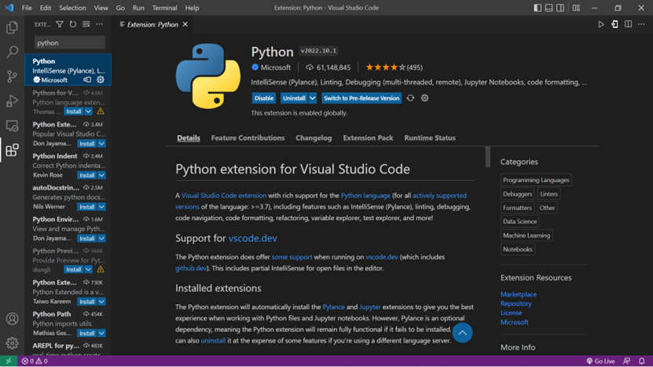This screenshot has height=367, width=653.
Task: Click the extensions search box containing python
Action: click(69, 43)
